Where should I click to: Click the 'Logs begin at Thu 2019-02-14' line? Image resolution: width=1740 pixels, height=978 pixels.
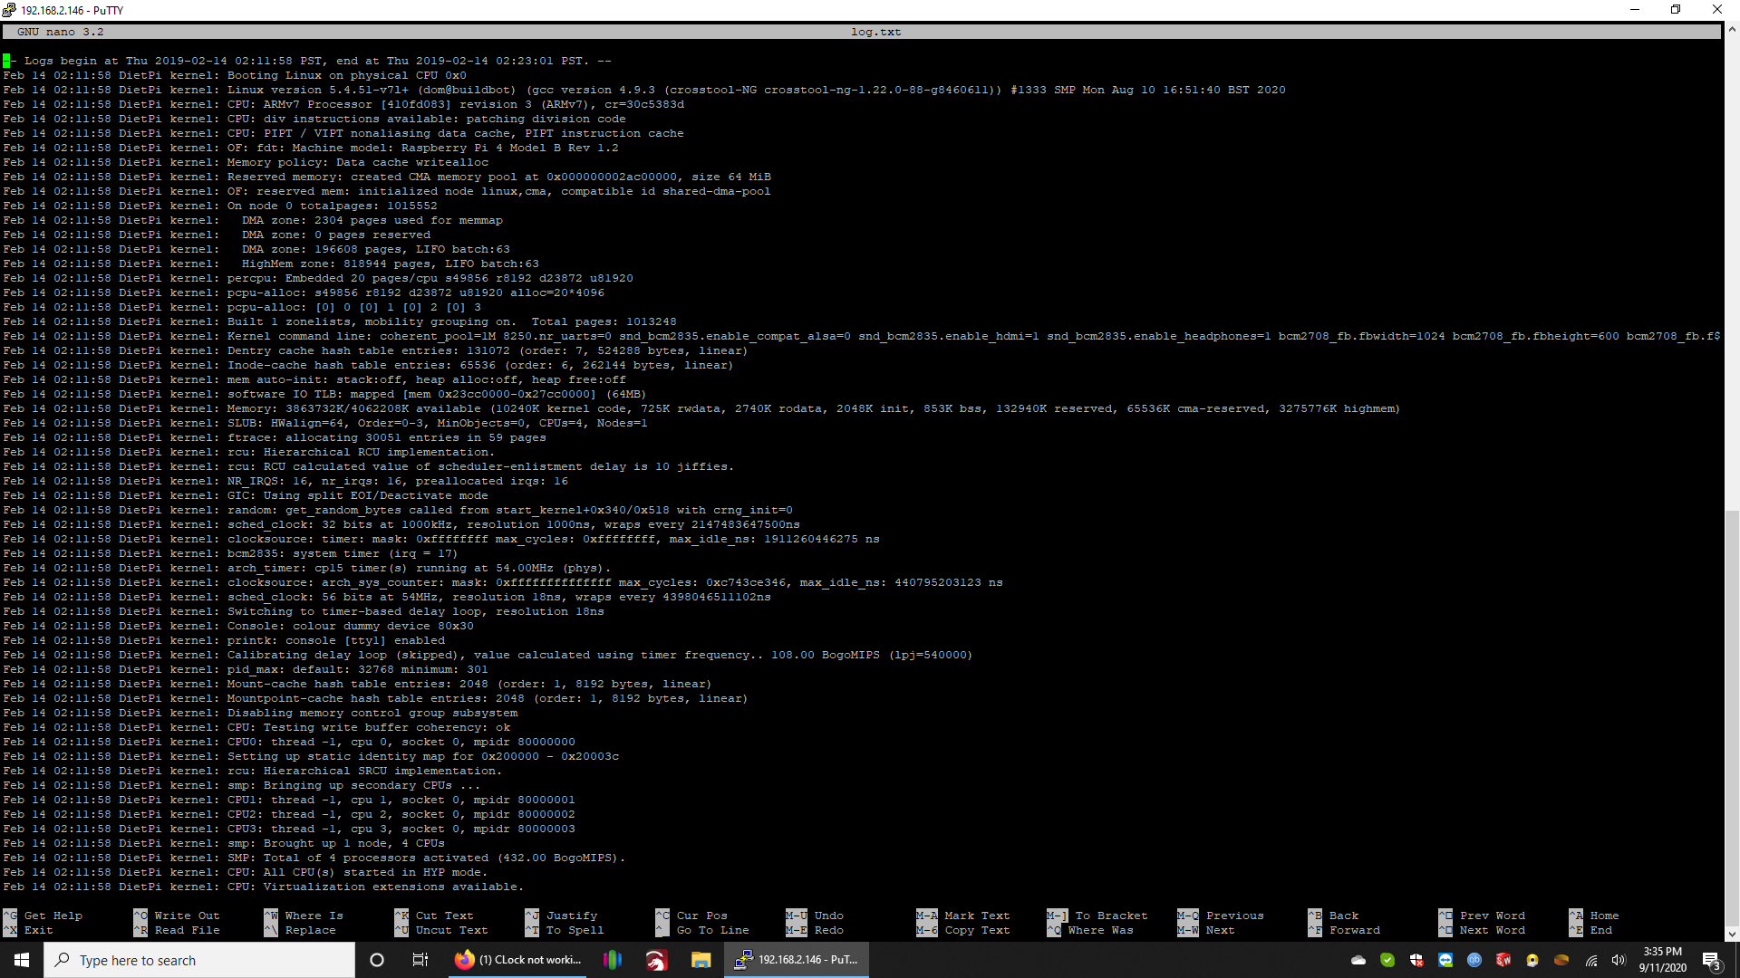pos(307,61)
